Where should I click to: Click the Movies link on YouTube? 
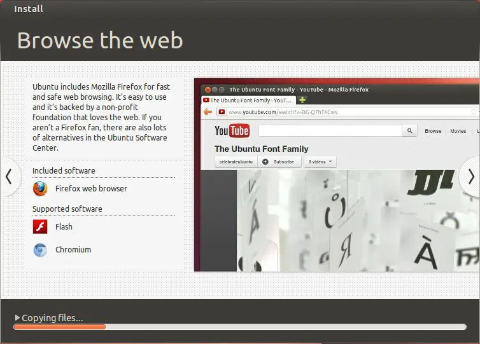[458, 131]
